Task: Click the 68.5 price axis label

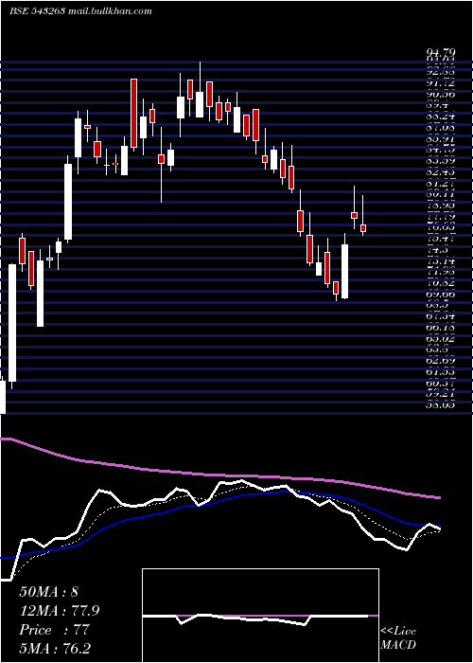Action: tap(438, 305)
